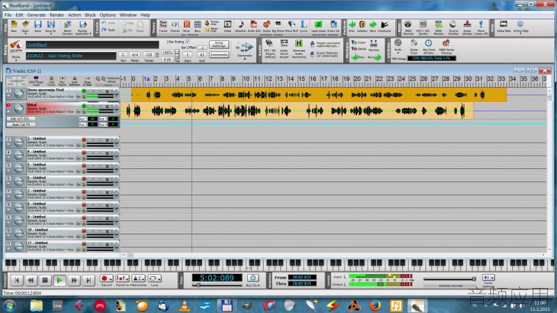Expand the Online Help dropdown

click(520, 33)
